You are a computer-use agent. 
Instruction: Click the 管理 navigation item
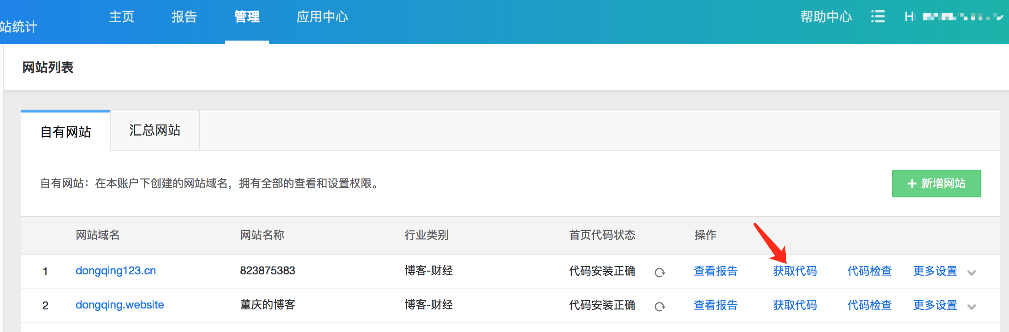click(247, 17)
